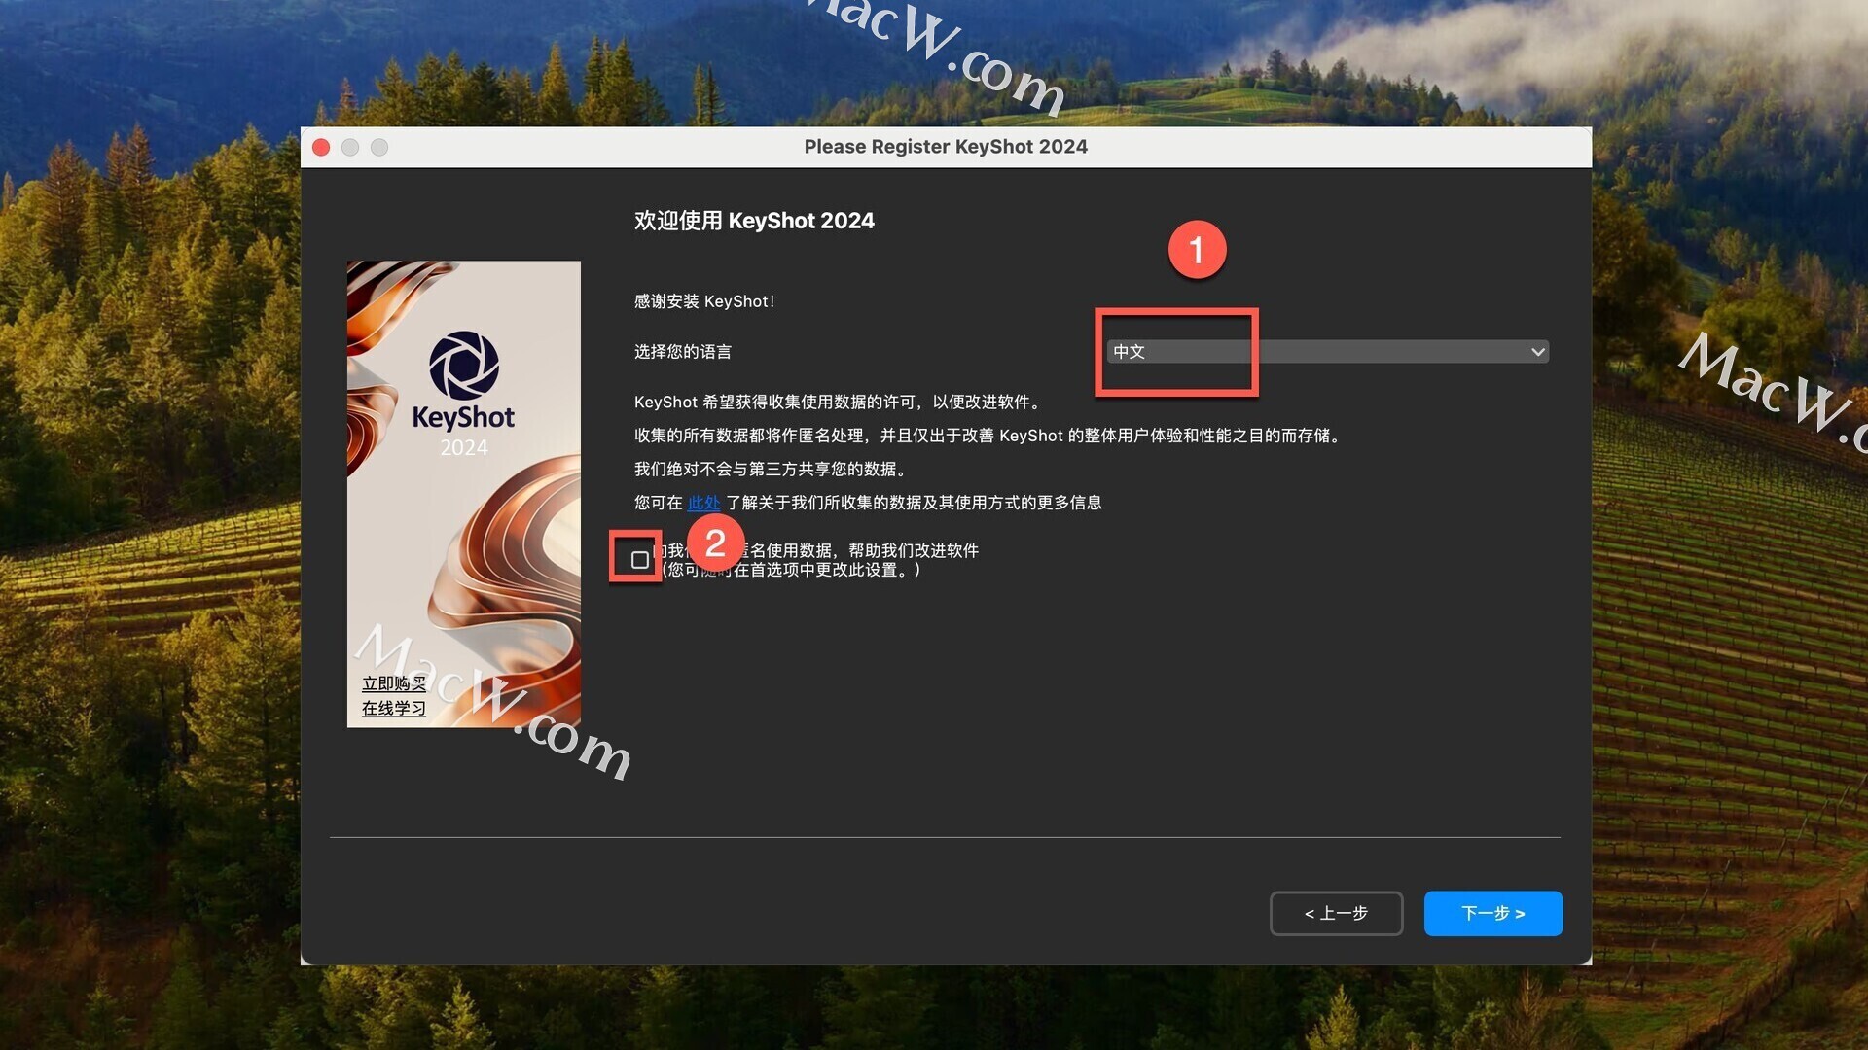Close the Register KeyShot window
The image size is (1868, 1050).
321,147
